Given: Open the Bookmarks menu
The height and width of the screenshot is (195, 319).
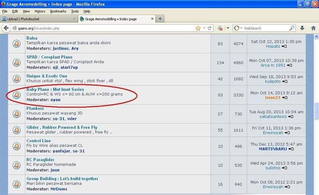Looking at the screenshot, I should point(58,12).
